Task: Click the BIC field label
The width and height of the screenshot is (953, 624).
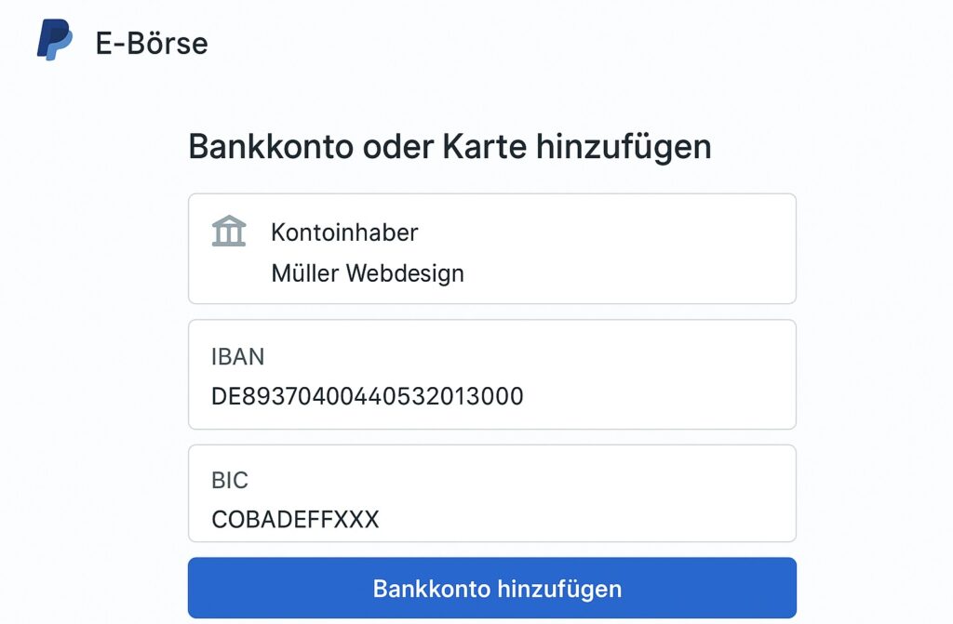Action: [231, 481]
